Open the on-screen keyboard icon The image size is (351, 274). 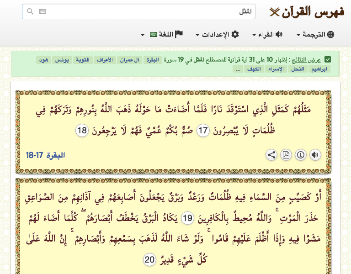[x=43, y=11]
